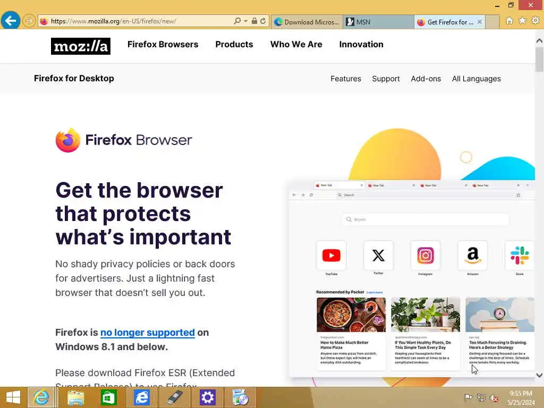Go back with the browser Back arrow
Image resolution: width=544 pixels, height=408 pixels.
[11, 21]
